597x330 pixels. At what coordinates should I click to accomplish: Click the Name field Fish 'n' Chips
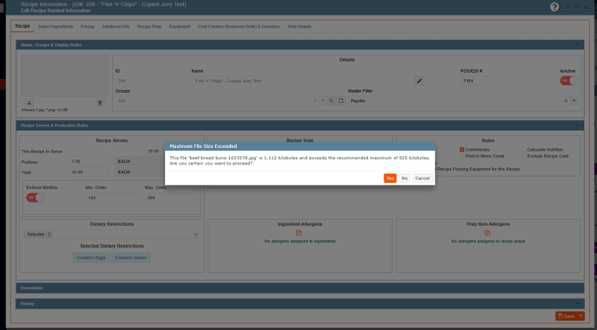(x=303, y=81)
